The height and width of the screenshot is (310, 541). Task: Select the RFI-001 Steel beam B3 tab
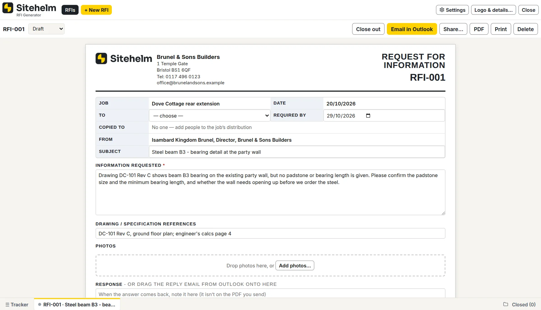77,305
